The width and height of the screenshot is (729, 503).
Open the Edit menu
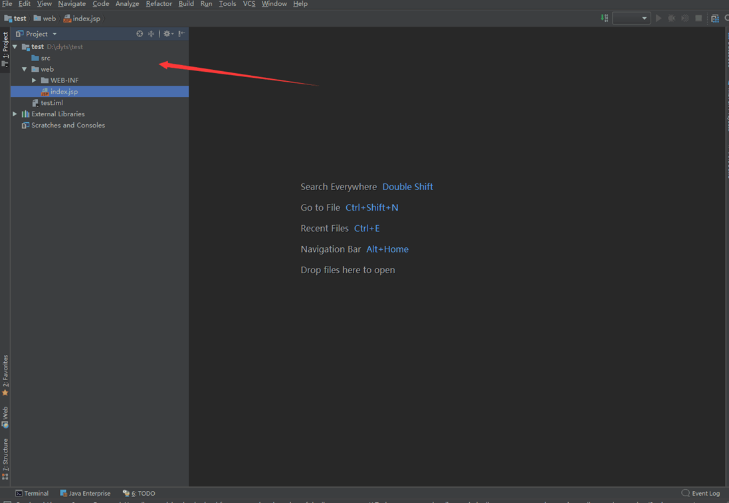[x=24, y=4]
